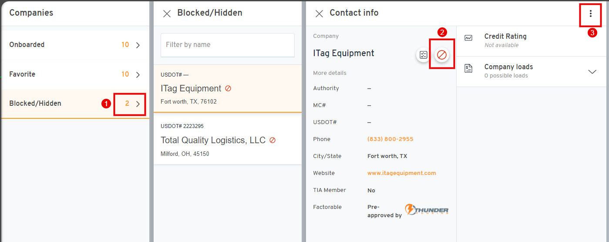Toggle the block company button in Contact info
Image resolution: width=609 pixels, height=242 pixels.
click(x=442, y=55)
